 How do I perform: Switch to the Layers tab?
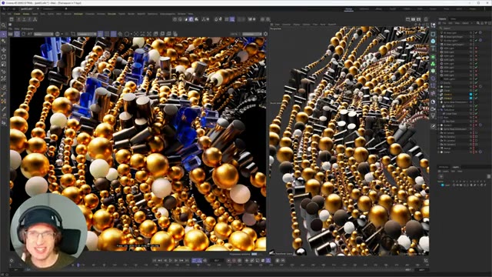456,167
